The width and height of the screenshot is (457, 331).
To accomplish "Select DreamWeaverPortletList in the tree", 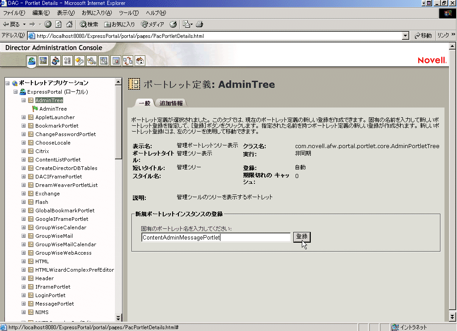I will pyautogui.click(x=67, y=185).
